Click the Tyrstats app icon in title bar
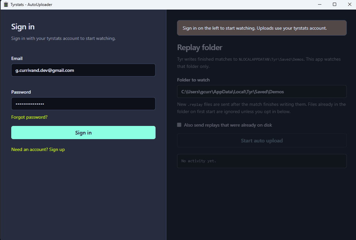 6,5
